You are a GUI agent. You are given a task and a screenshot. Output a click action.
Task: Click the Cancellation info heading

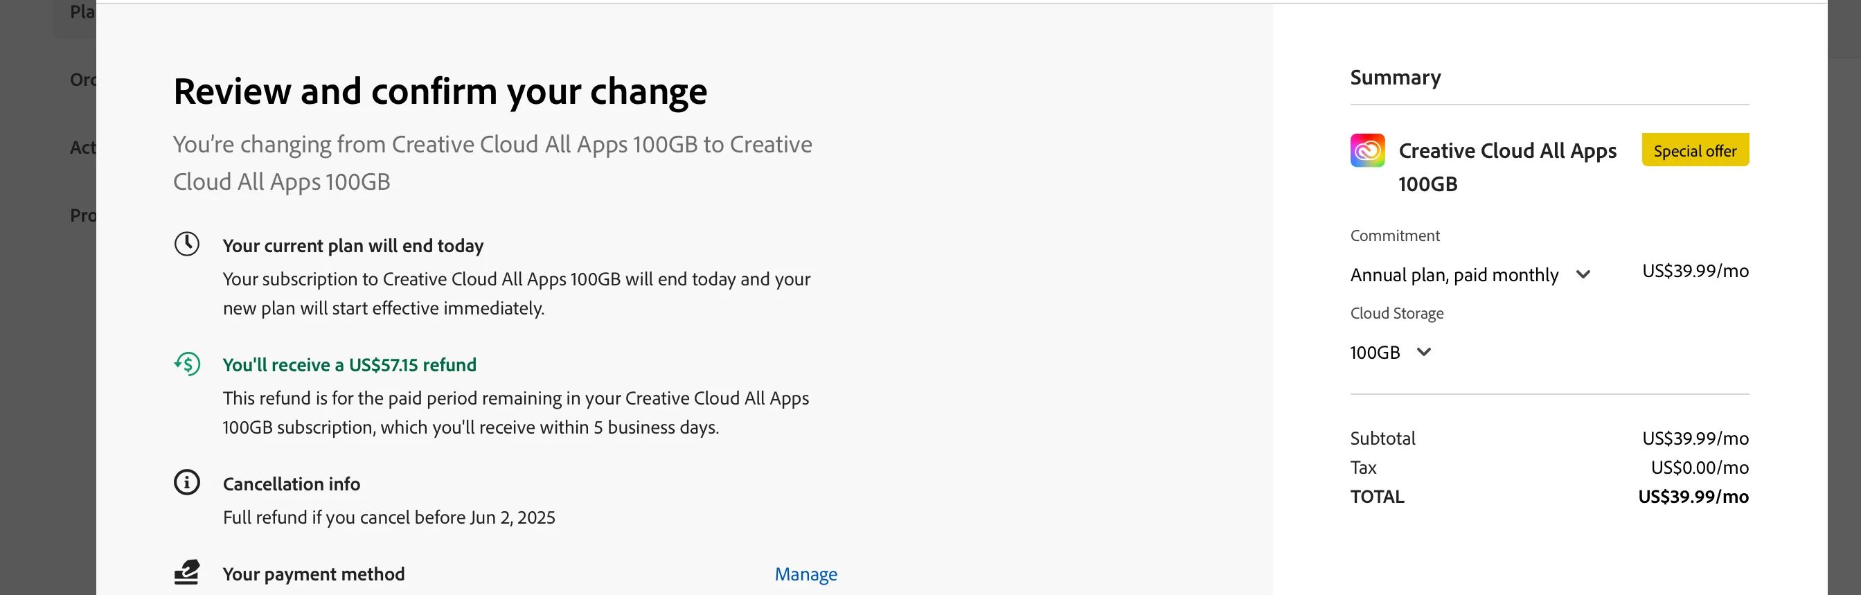tap(291, 483)
